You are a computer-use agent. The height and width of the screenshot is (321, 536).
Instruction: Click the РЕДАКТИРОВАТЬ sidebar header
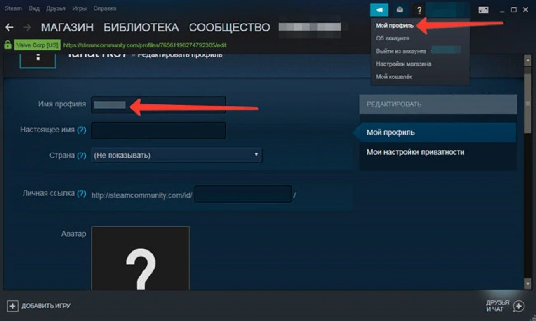pyautogui.click(x=438, y=104)
